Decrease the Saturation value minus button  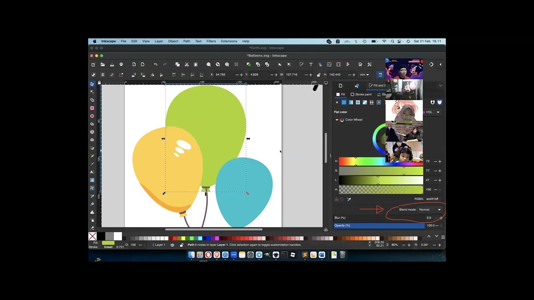pyautogui.click(x=436, y=171)
